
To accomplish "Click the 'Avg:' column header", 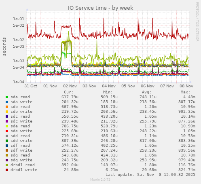I will [x=147, y=92].
